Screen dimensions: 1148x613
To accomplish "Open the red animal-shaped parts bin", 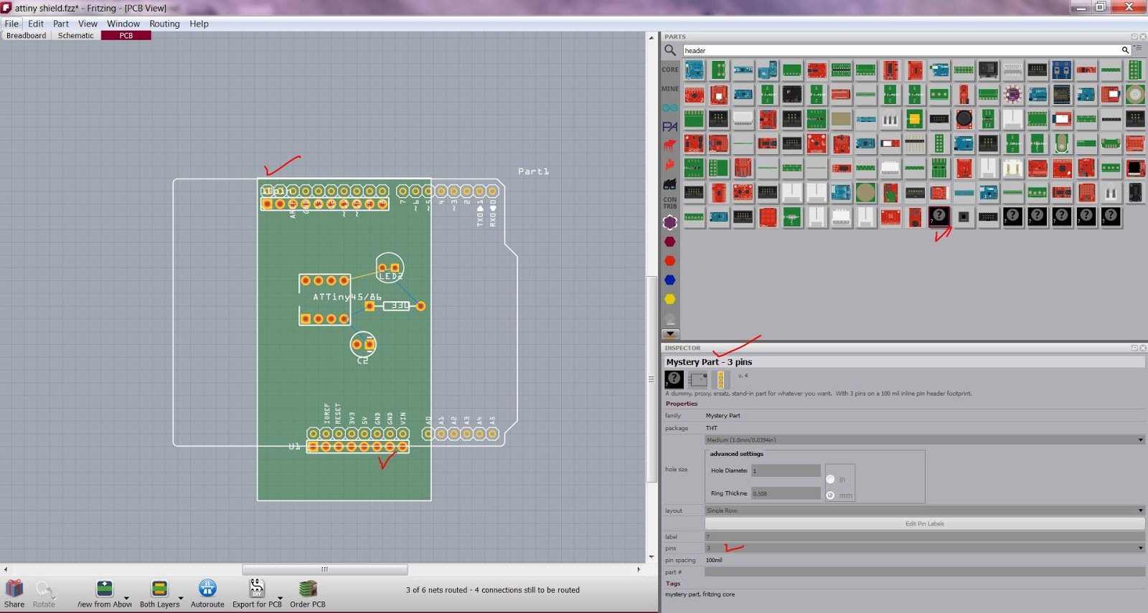I will (669, 146).
